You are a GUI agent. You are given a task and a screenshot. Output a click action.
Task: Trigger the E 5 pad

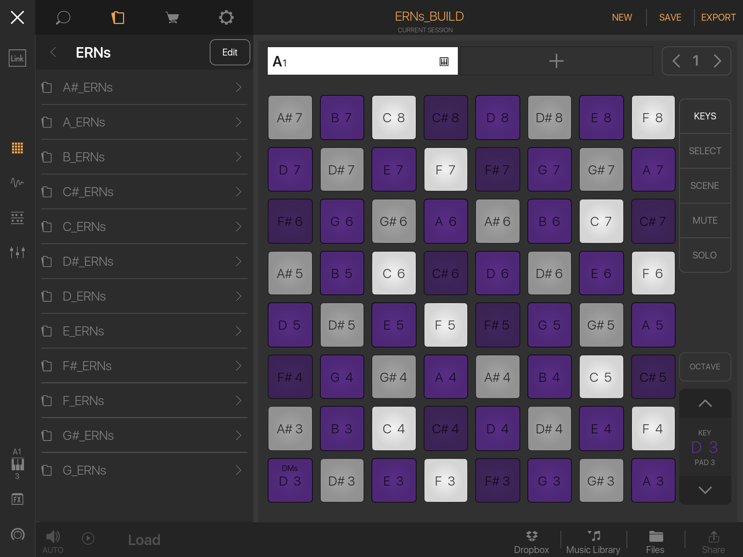(394, 325)
